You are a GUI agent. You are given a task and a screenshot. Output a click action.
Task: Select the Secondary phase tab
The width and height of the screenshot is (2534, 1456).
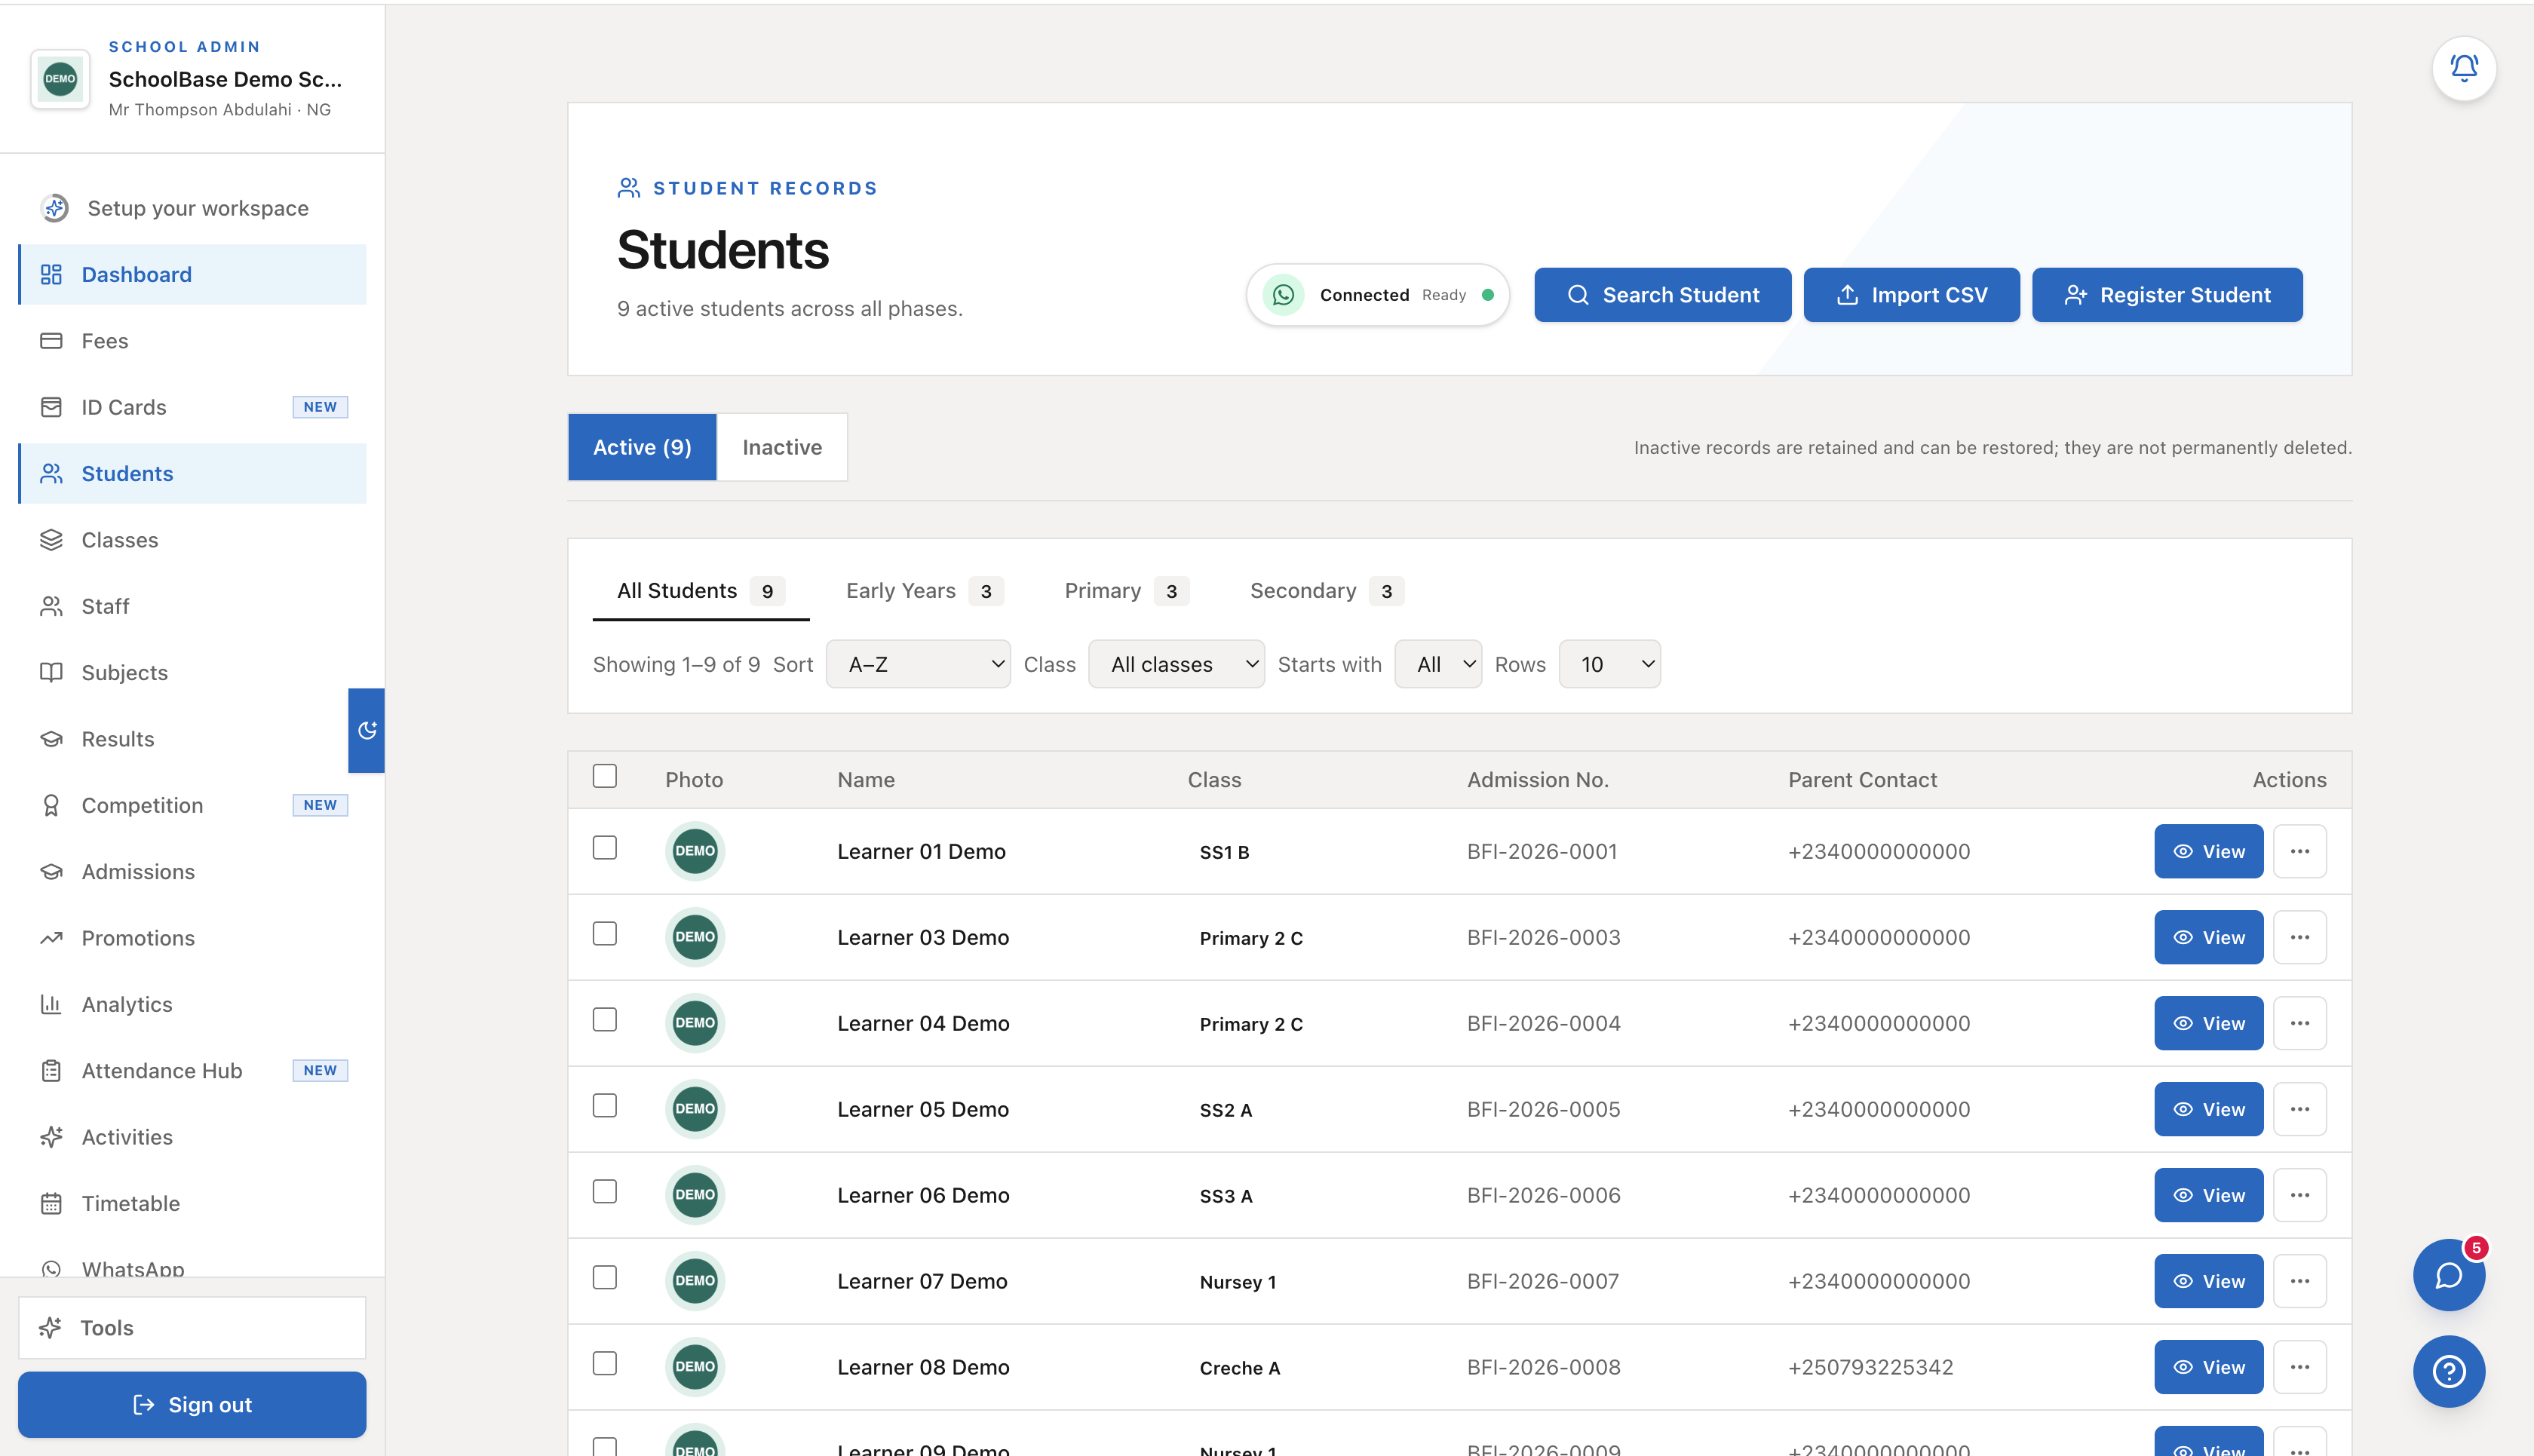click(x=1327, y=591)
